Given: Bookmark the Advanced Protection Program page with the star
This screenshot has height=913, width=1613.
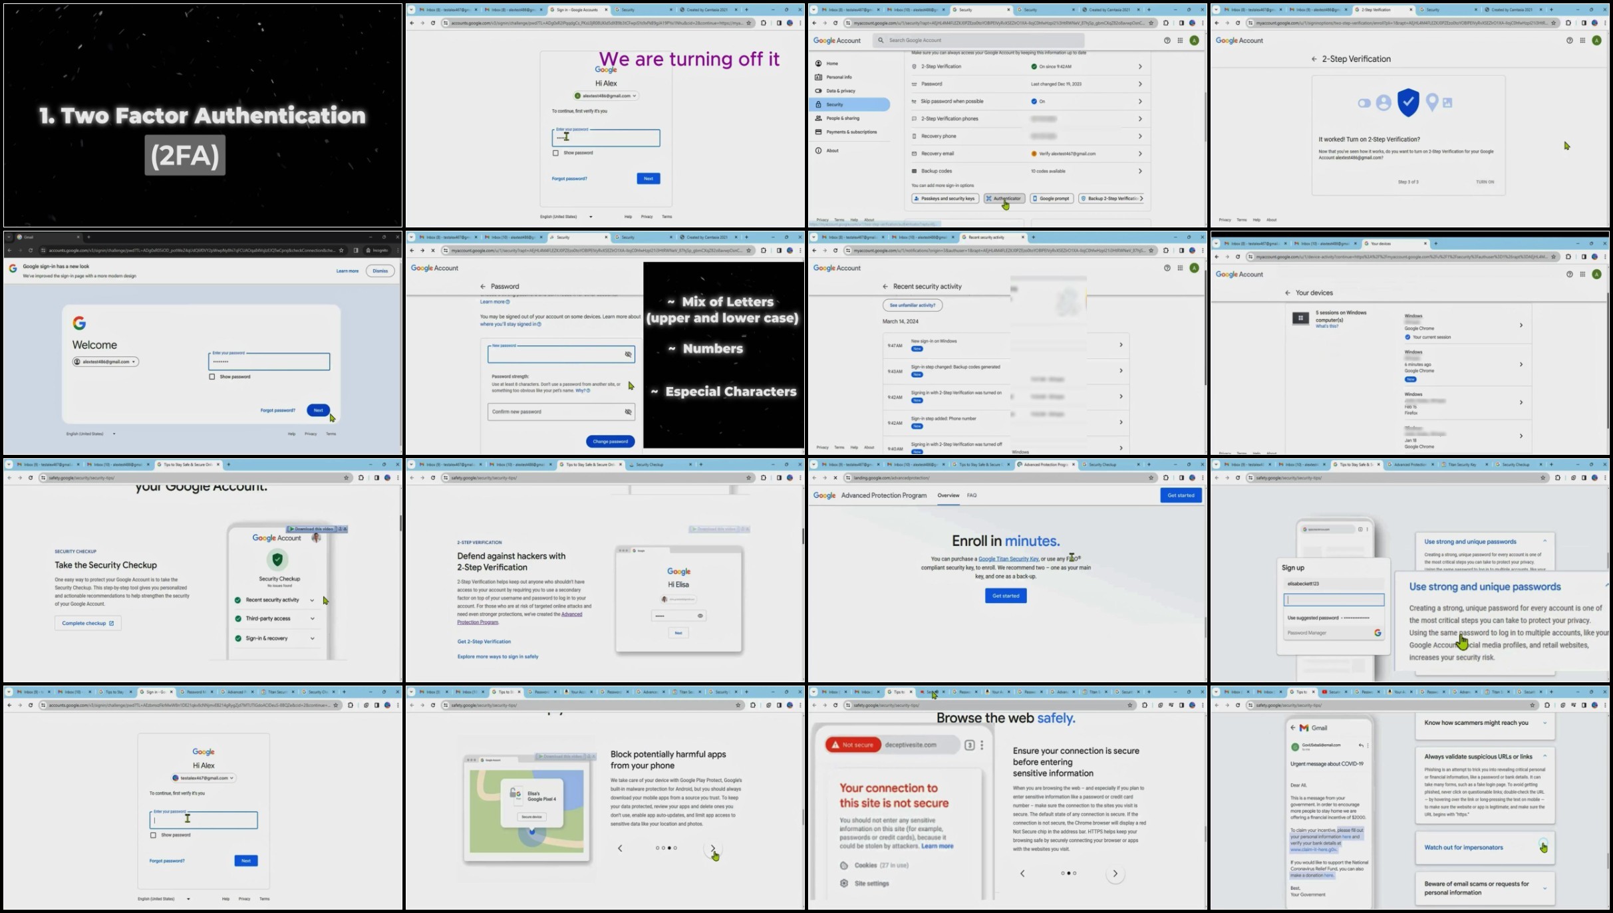Looking at the screenshot, I should (1151, 478).
